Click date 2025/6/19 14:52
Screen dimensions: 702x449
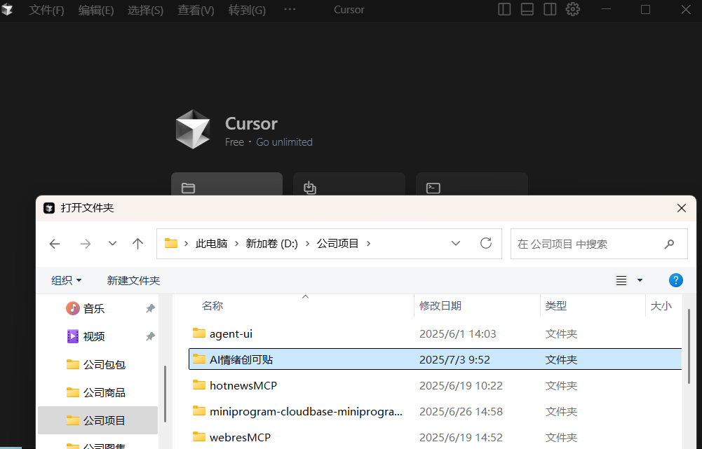pyautogui.click(x=461, y=437)
